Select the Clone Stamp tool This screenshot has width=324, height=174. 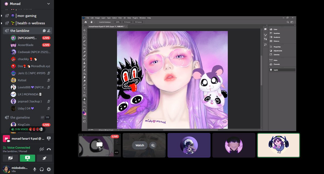pyautogui.click(x=85, y=63)
